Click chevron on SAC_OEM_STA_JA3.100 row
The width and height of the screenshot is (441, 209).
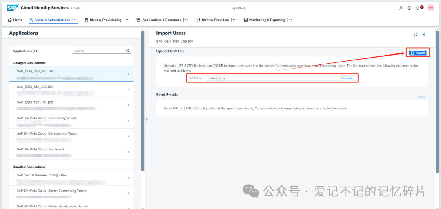[x=128, y=89]
